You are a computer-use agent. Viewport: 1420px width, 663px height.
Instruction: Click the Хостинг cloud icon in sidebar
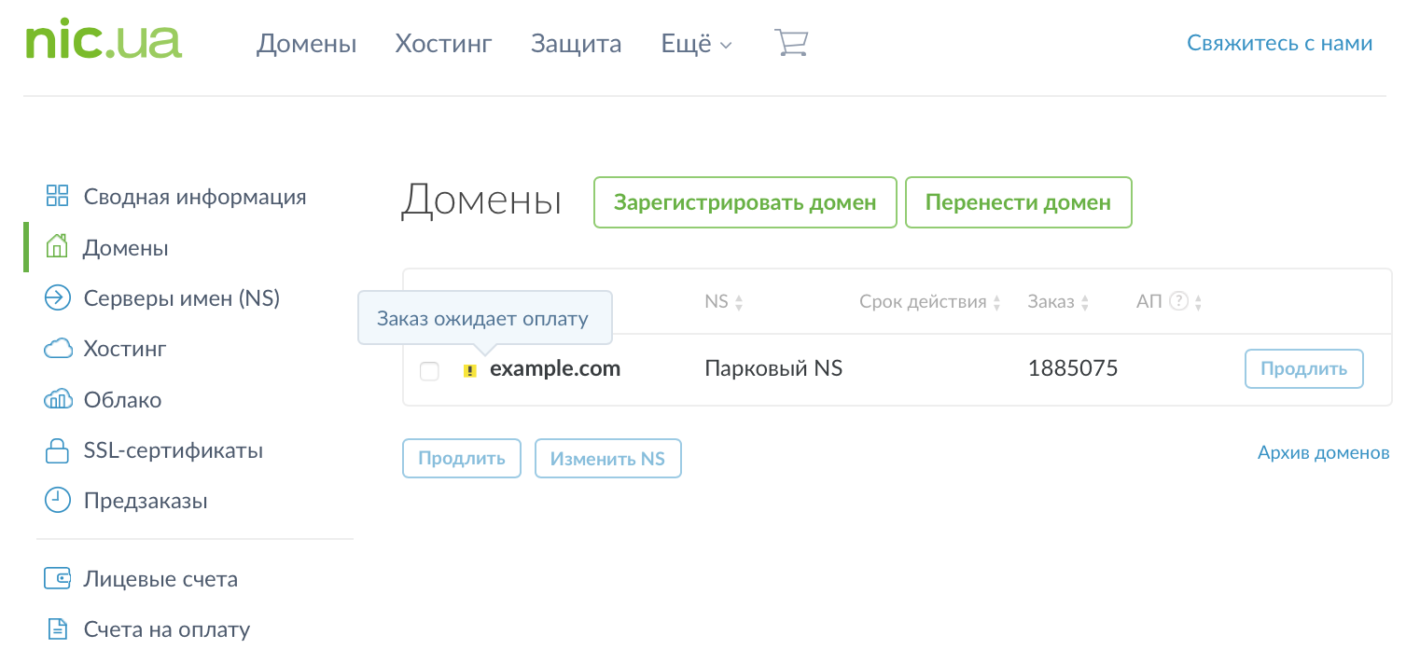(57, 349)
